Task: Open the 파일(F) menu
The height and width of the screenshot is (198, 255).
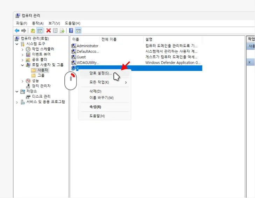Action: pos(21,23)
